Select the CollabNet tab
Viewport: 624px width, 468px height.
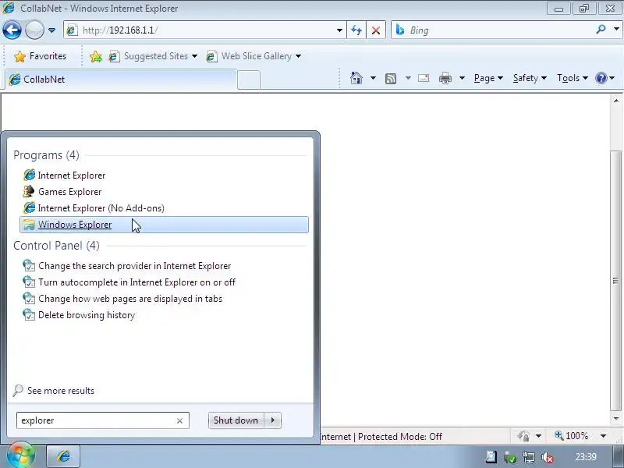[122, 80]
